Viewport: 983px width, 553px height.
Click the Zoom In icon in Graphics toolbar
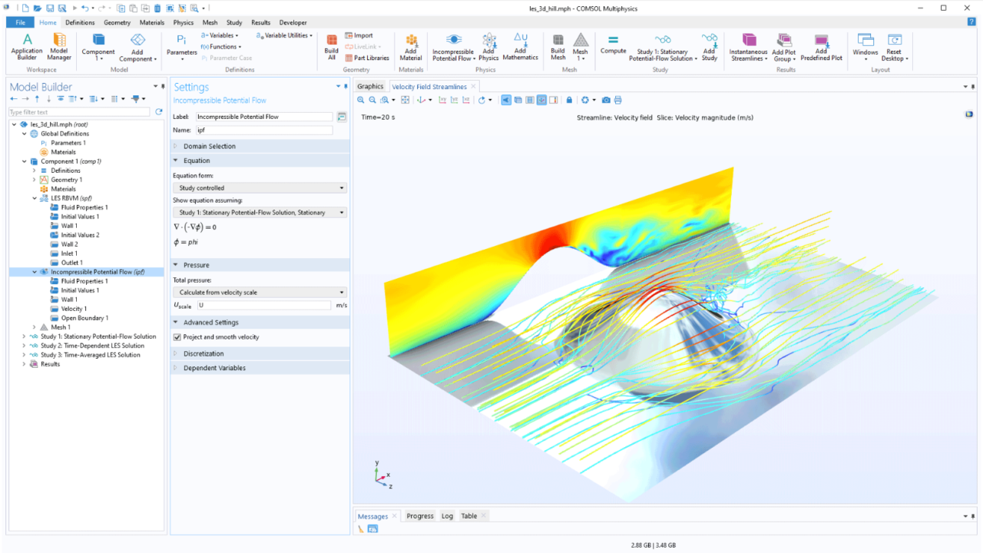coord(361,100)
